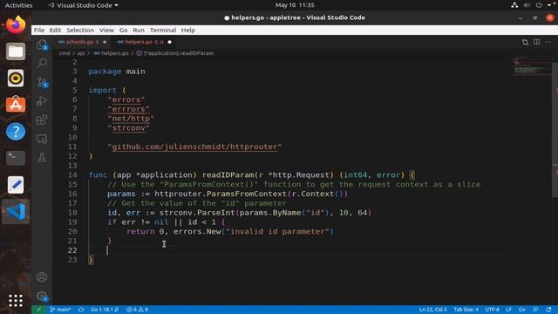Open the Help icon in the dock

[x=16, y=132]
